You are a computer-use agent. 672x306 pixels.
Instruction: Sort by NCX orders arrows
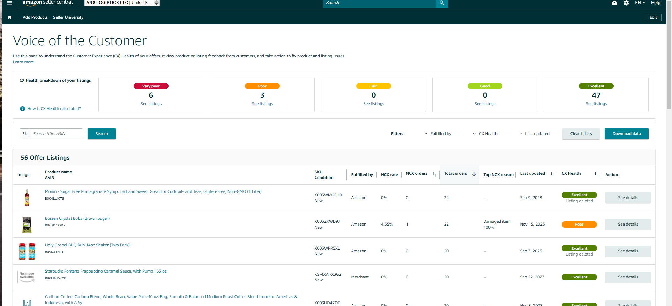click(x=434, y=174)
